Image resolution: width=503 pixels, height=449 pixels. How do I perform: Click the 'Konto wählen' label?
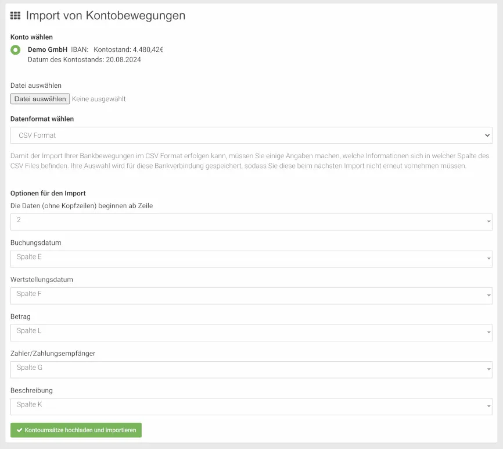31,37
